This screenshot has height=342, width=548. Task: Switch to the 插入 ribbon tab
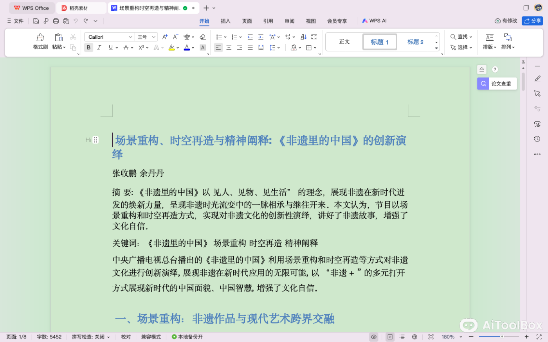pyautogui.click(x=225, y=21)
